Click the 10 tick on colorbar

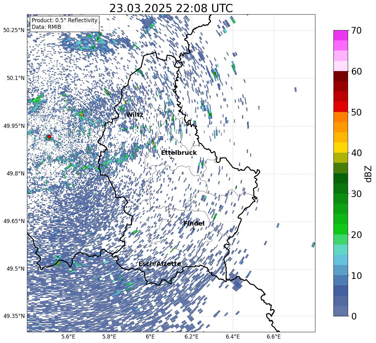(x=357, y=275)
